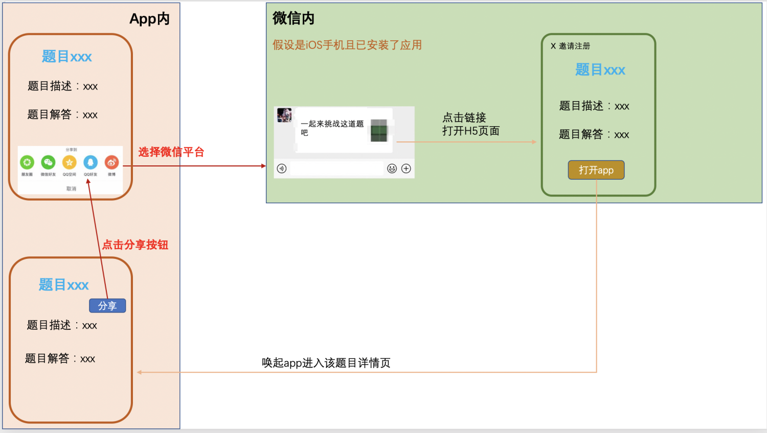Click the 打开app button
This screenshot has height=433, width=767.
click(x=596, y=170)
